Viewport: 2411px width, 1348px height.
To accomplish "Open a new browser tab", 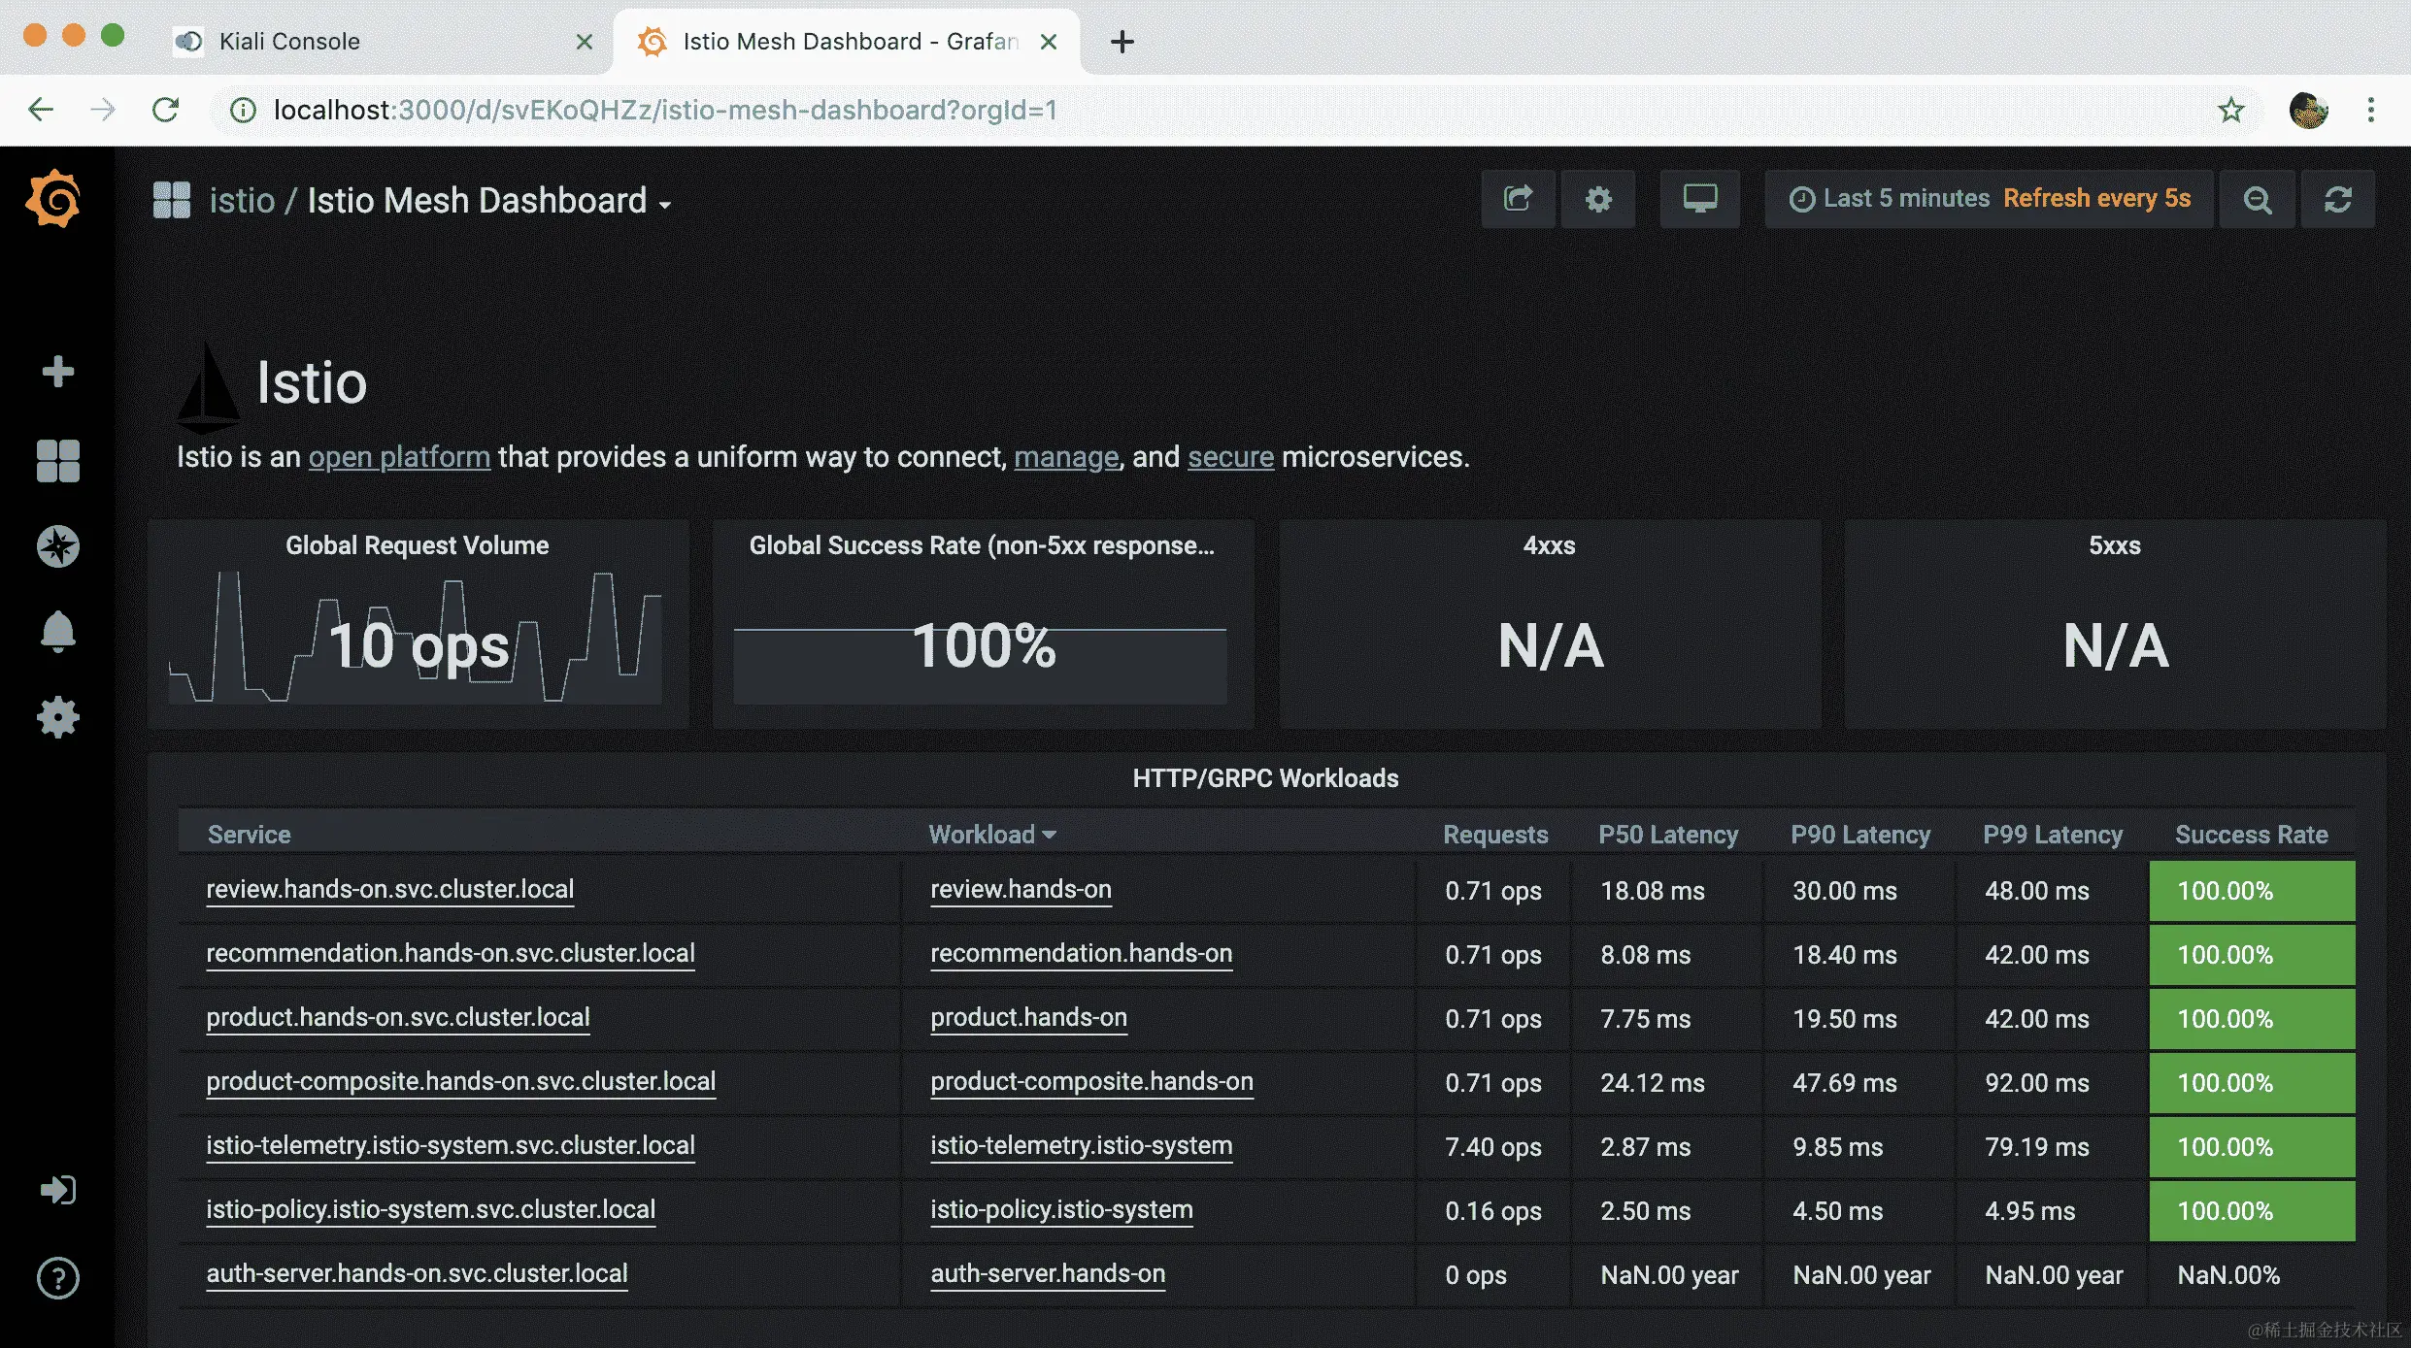I will click(x=1122, y=42).
